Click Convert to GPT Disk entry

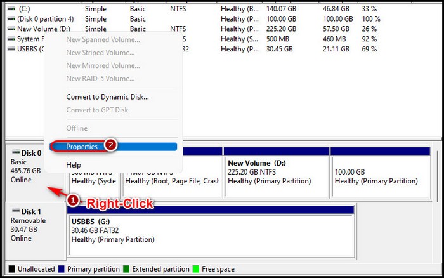pyautogui.click(x=97, y=110)
